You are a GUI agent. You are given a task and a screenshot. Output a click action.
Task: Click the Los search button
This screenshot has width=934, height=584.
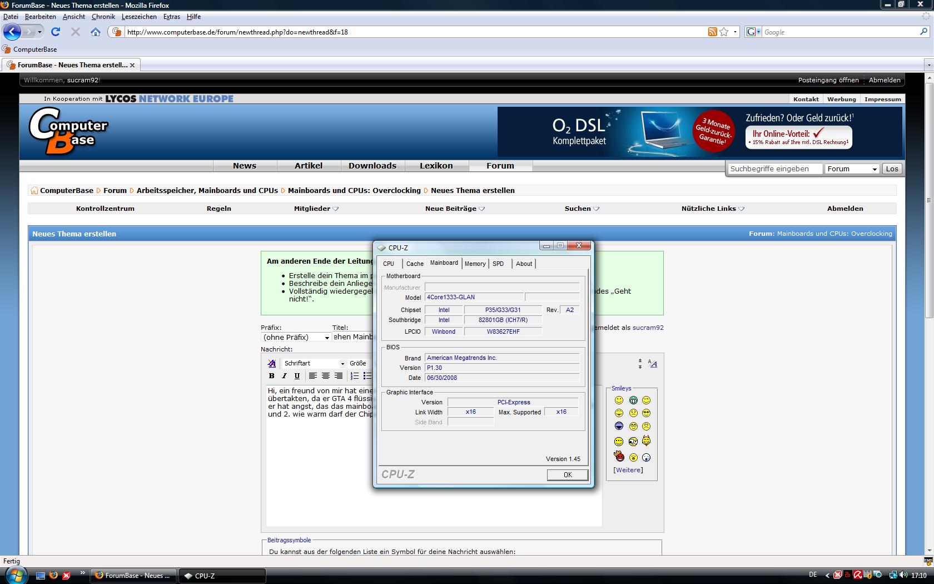tap(892, 169)
